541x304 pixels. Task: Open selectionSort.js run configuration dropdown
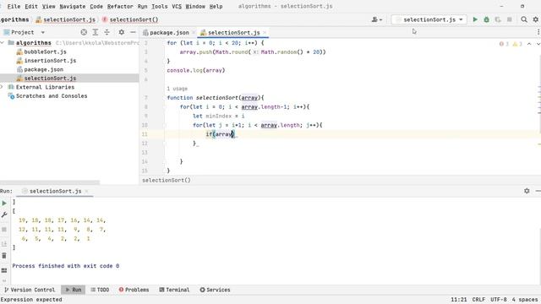pos(429,19)
